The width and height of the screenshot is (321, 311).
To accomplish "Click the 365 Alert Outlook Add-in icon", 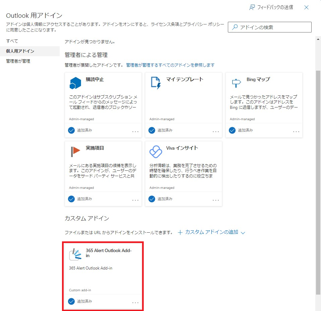I will click(75, 254).
